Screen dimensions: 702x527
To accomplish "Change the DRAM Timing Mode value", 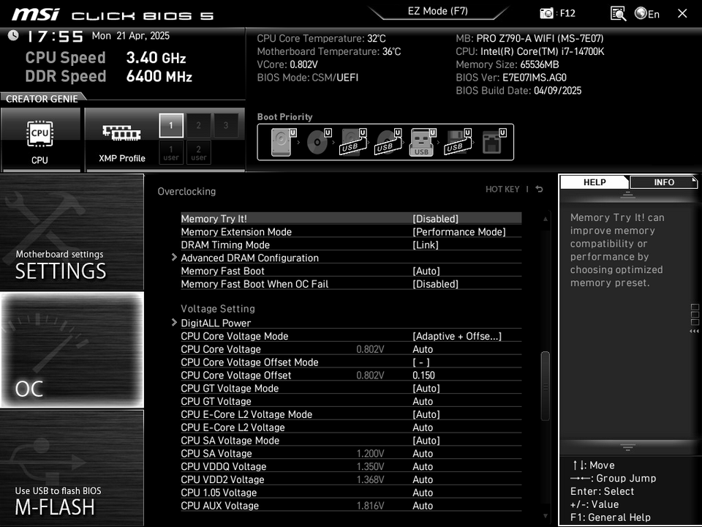I will [x=426, y=244].
